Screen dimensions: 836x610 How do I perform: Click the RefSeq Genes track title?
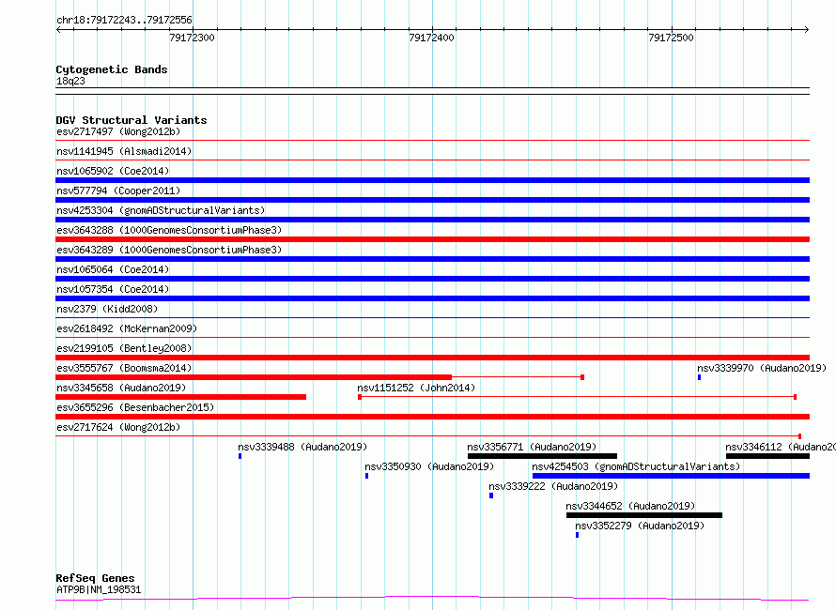(x=96, y=579)
